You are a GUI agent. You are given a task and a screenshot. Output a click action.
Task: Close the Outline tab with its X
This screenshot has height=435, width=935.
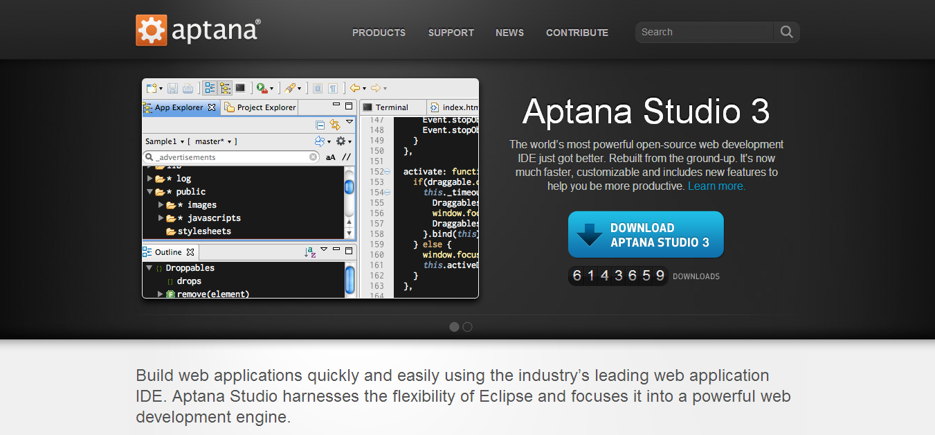pos(190,252)
